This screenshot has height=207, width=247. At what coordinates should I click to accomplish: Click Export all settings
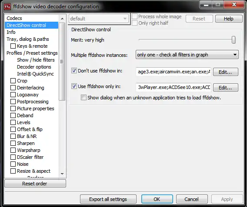[108, 199]
